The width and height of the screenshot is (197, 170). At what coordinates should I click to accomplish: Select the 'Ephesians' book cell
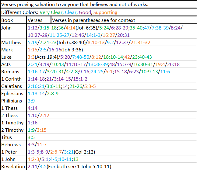14,93
